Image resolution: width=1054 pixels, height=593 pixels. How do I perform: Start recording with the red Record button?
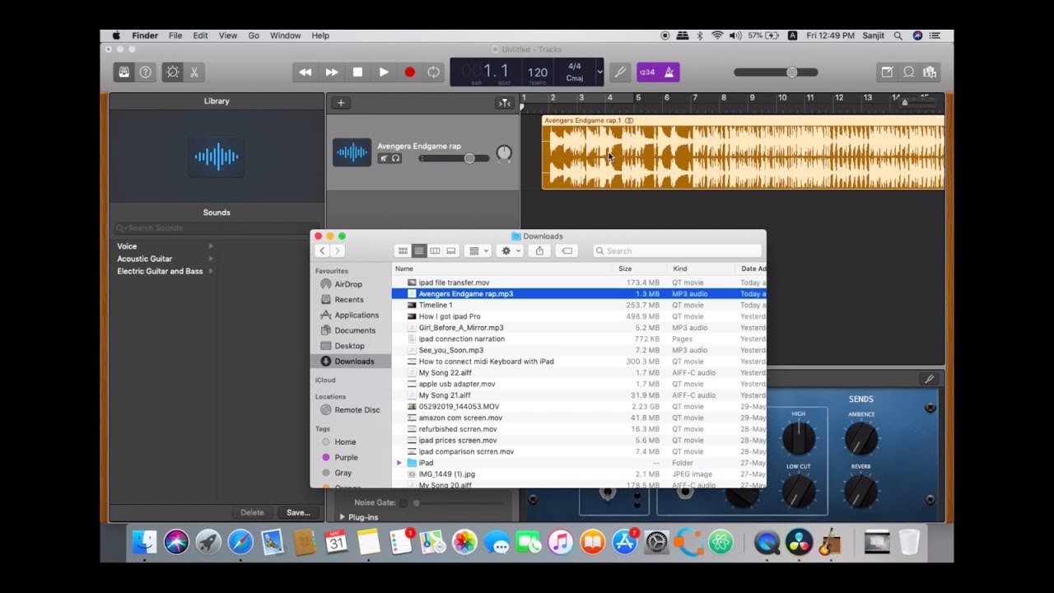point(409,72)
